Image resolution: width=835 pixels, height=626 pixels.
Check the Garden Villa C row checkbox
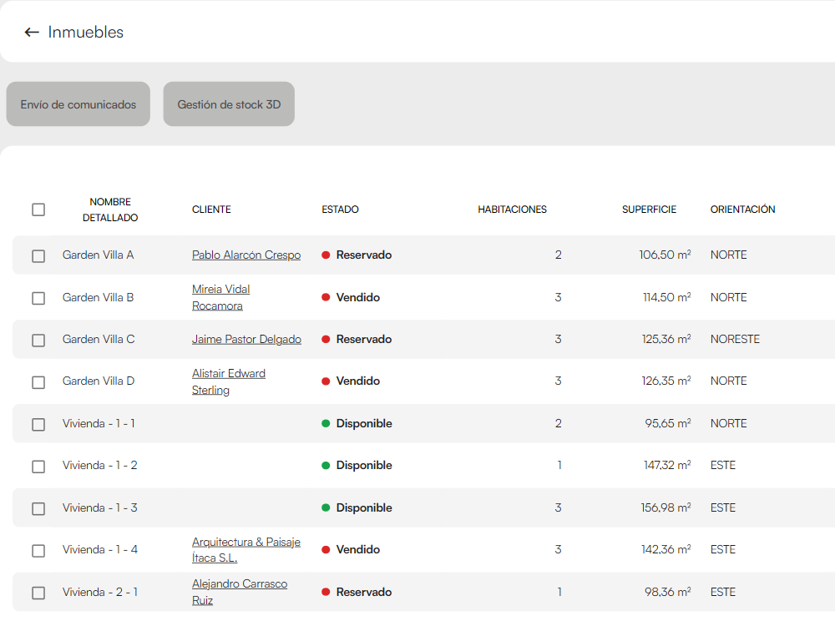(x=38, y=341)
